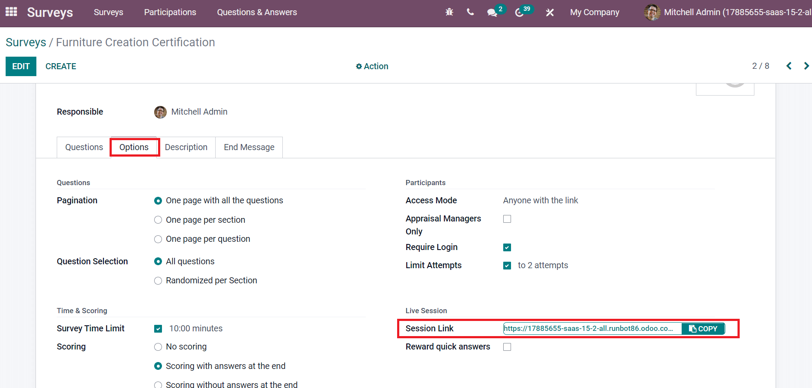Open the Action dropdown menu

tap(372, 66)
